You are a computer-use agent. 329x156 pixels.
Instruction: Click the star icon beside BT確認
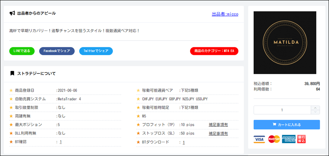[x=11, y=142]
